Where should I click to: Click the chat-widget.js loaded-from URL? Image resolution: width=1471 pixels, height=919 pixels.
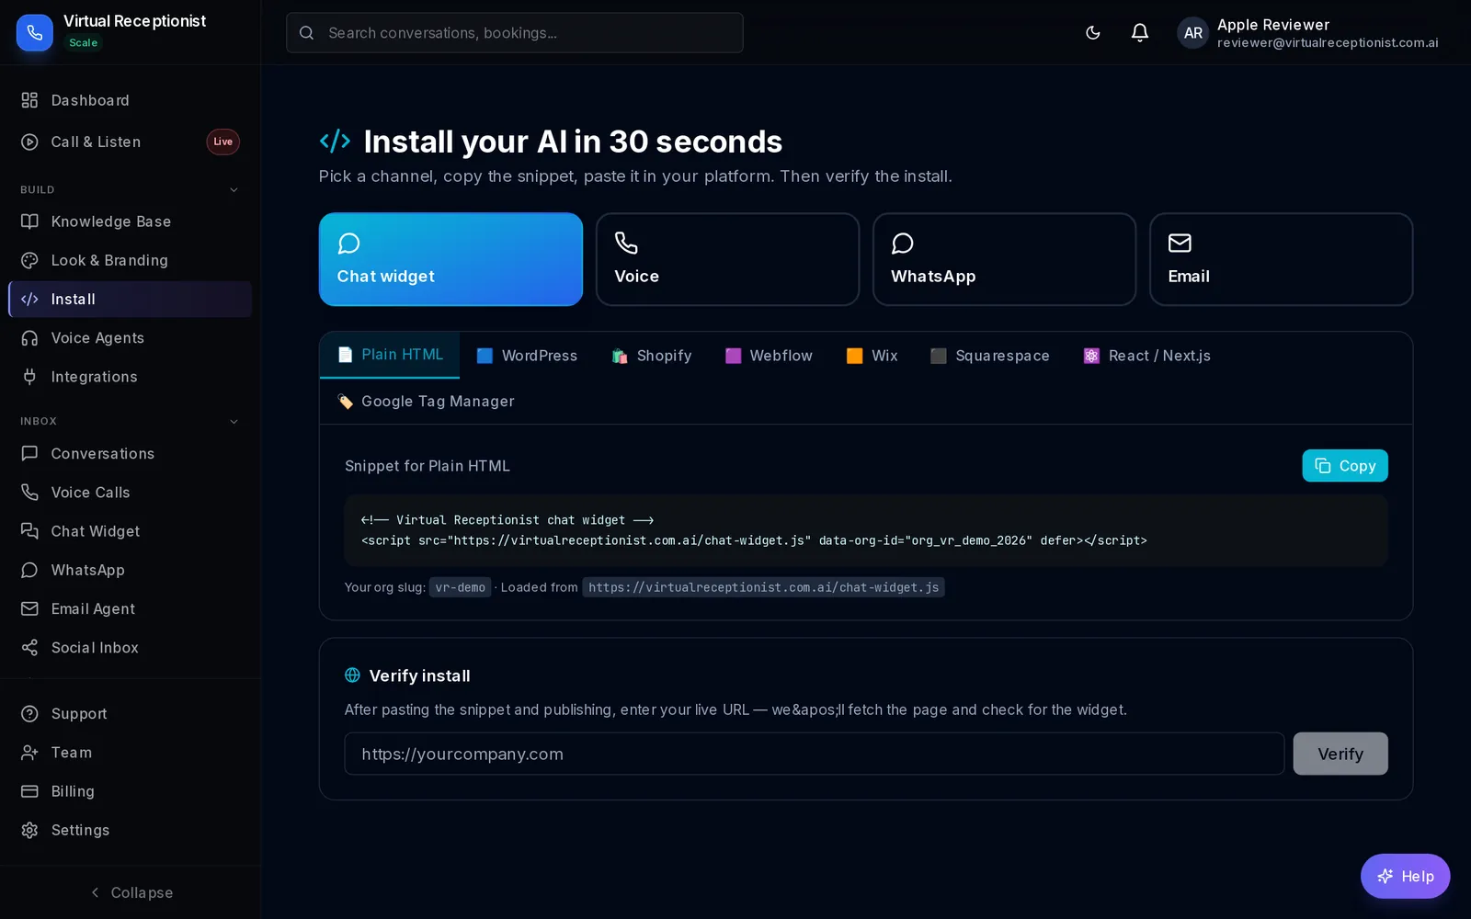pyautogui.click(x=763, y=587)
